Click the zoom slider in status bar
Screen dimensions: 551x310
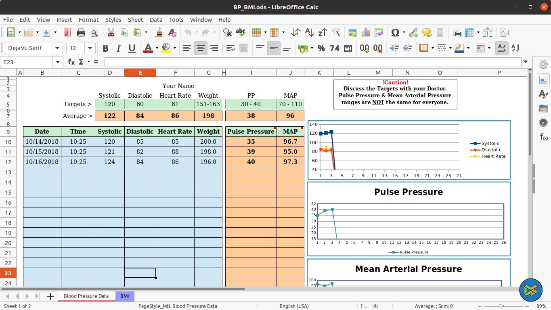[501, 306]
